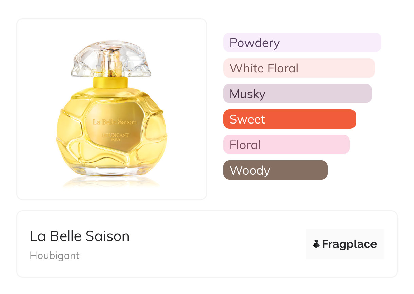The width and height of the screenshot is (414, 294).
Task: Click the small Fragplace bottle logo icon
Action: pyautogui.click(x=316, y=244)
